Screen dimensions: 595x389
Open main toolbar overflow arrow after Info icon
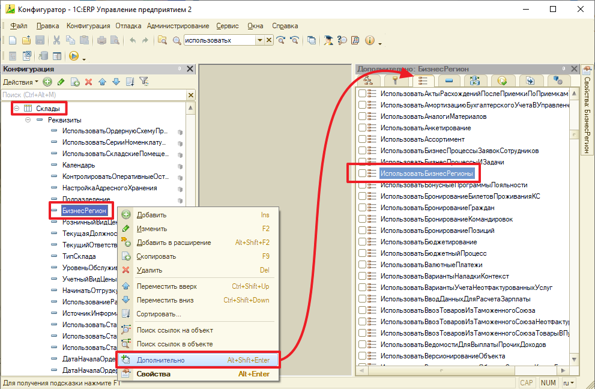click(x=380, y=43)
